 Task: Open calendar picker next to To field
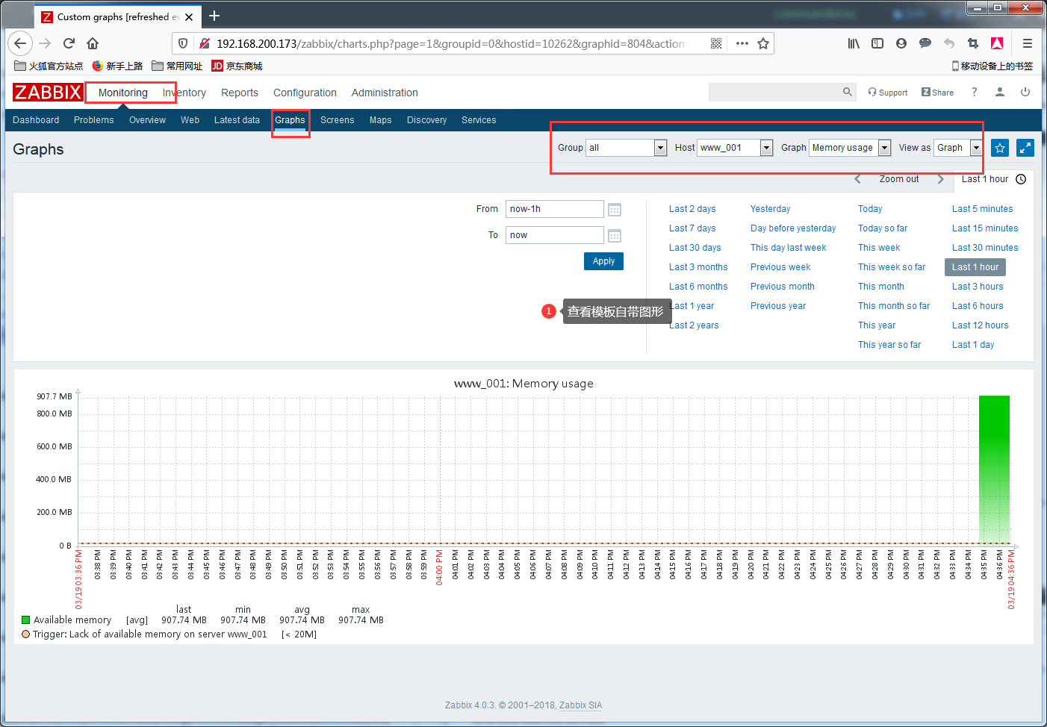(615, 236)
